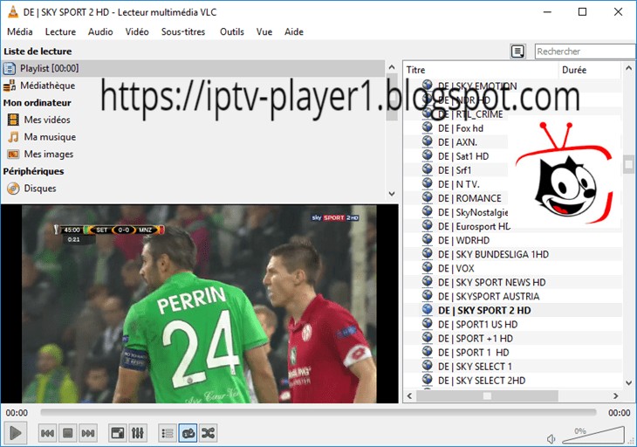Image resolution: width=637 pixels, height=447 pixels.
Task: Select Playlist [00:00] in sidebar
Action: tap(194, 68)
